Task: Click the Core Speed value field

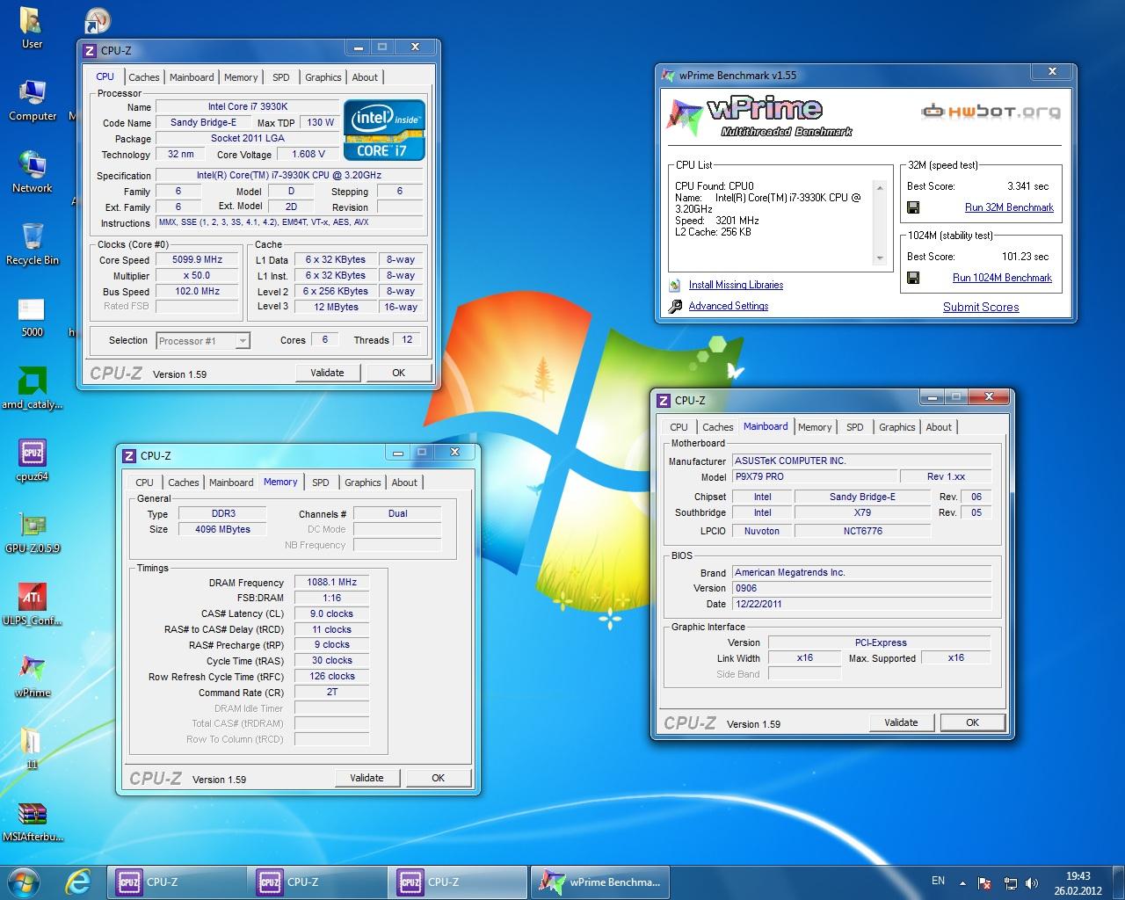Action: point(198,260)
